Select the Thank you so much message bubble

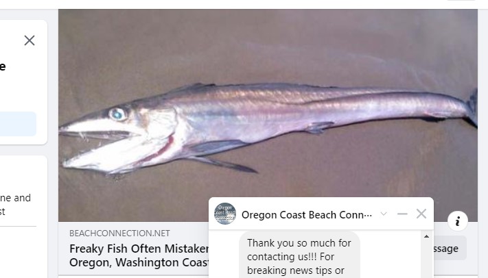coord(299,255)
